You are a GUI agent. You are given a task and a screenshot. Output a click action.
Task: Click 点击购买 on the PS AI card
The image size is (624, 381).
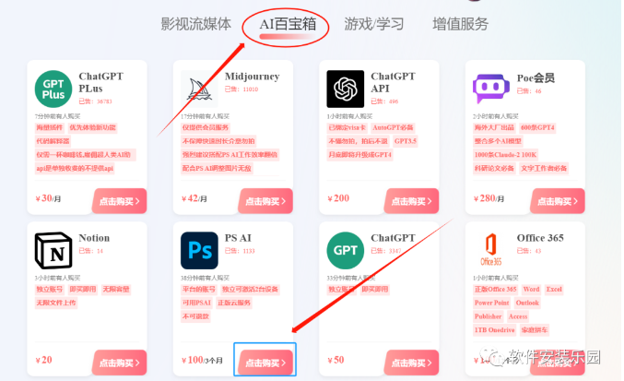point(265,363)
